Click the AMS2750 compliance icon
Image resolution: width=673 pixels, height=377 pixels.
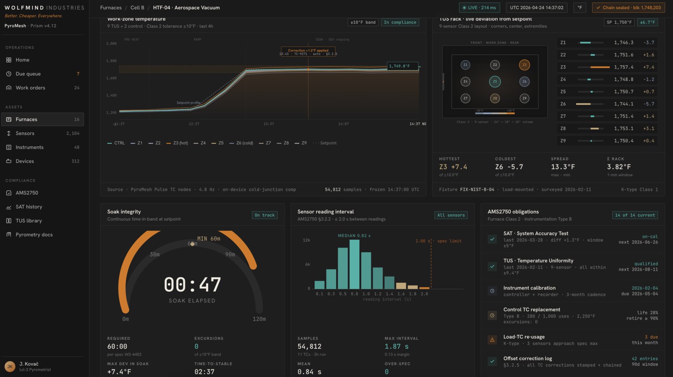8,193
